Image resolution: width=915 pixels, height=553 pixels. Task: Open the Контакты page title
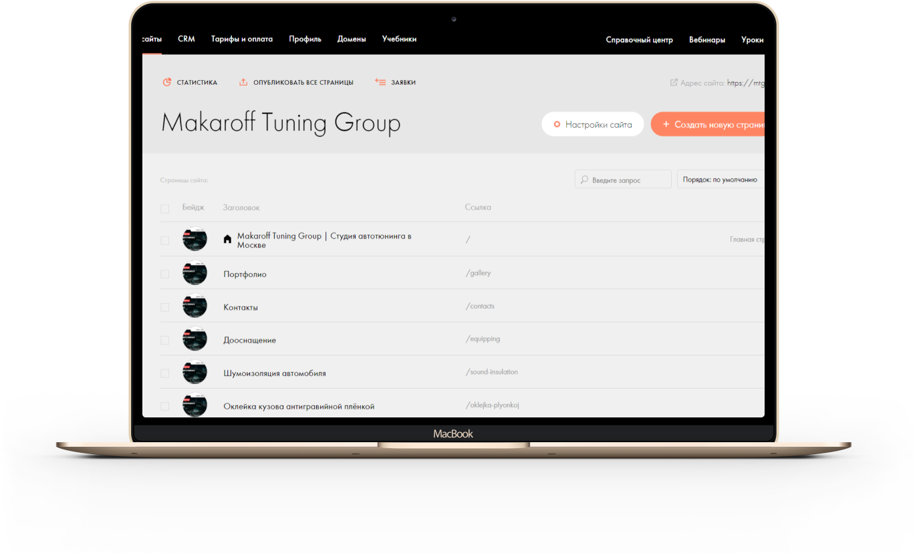241,307
